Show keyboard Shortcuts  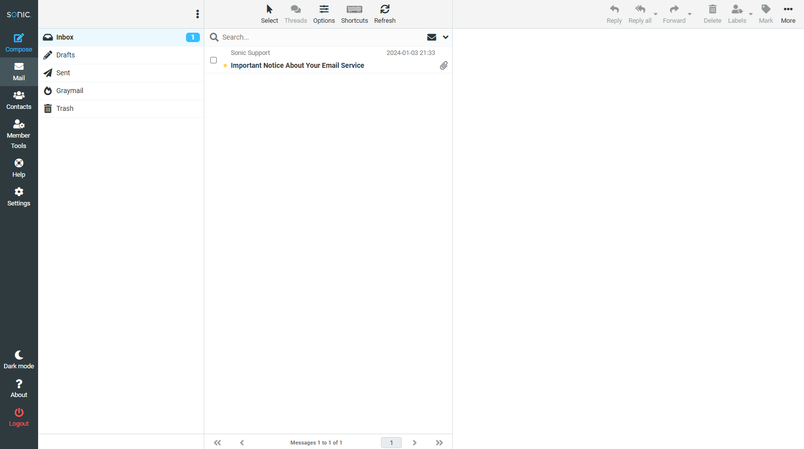coord(354,14)
